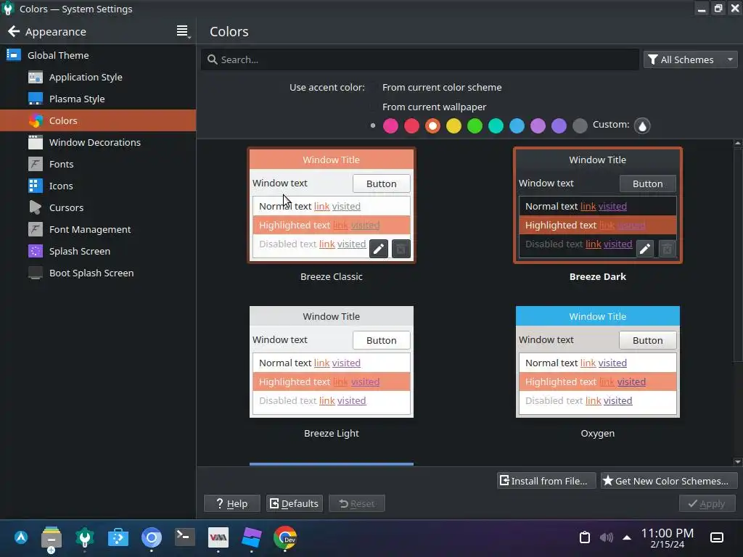This screenshot has width=743, height=557.
Task: Click the Global Theme icon
Action: pyautogui.click(x=13, y=55)
